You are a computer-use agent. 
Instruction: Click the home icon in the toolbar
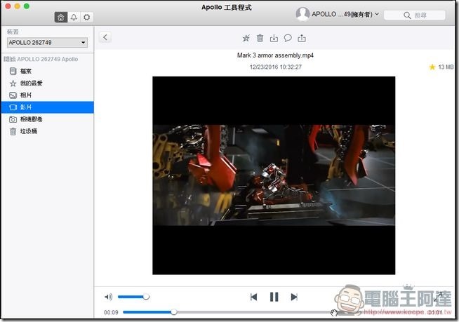click(61, 17)
